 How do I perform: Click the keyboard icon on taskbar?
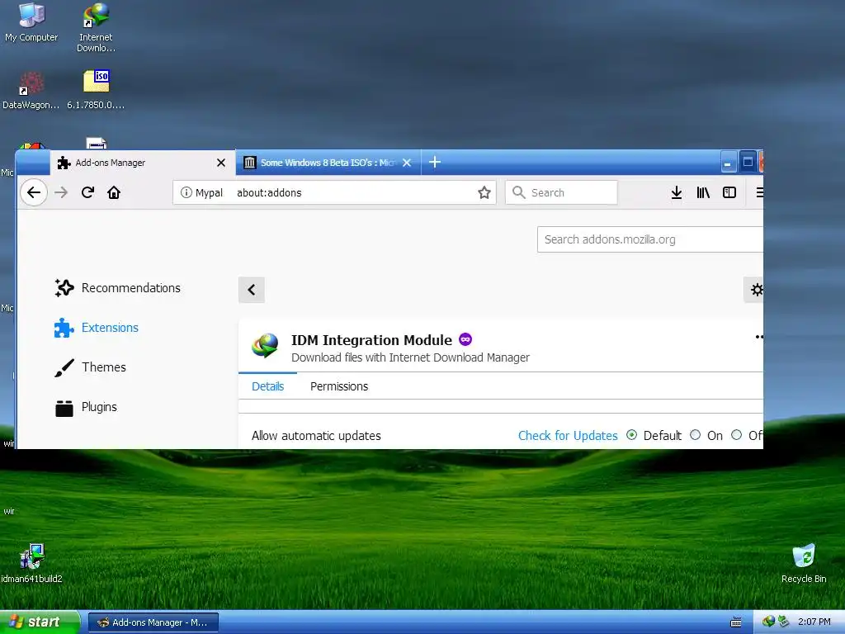(x=735, y=622)
